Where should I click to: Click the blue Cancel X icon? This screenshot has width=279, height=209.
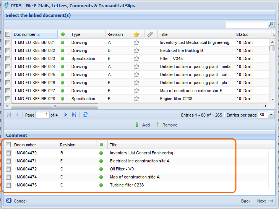9,201
